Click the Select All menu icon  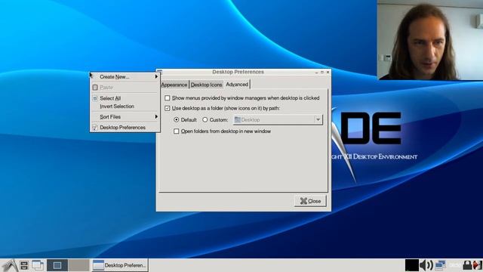click(x=95, y=98)
